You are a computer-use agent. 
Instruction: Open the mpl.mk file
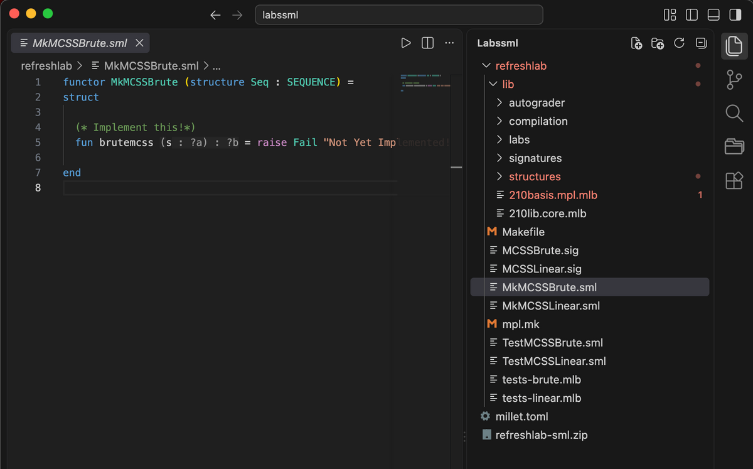click(x=590, y=324)
